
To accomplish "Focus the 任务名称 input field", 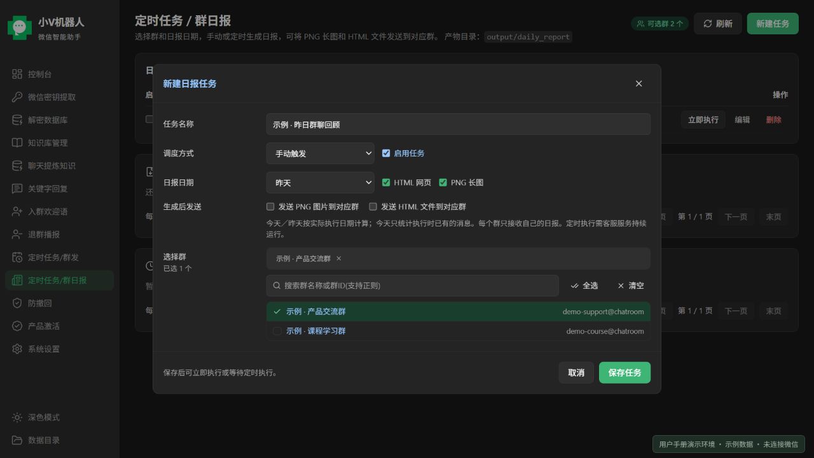I will (x=459, y=124).
